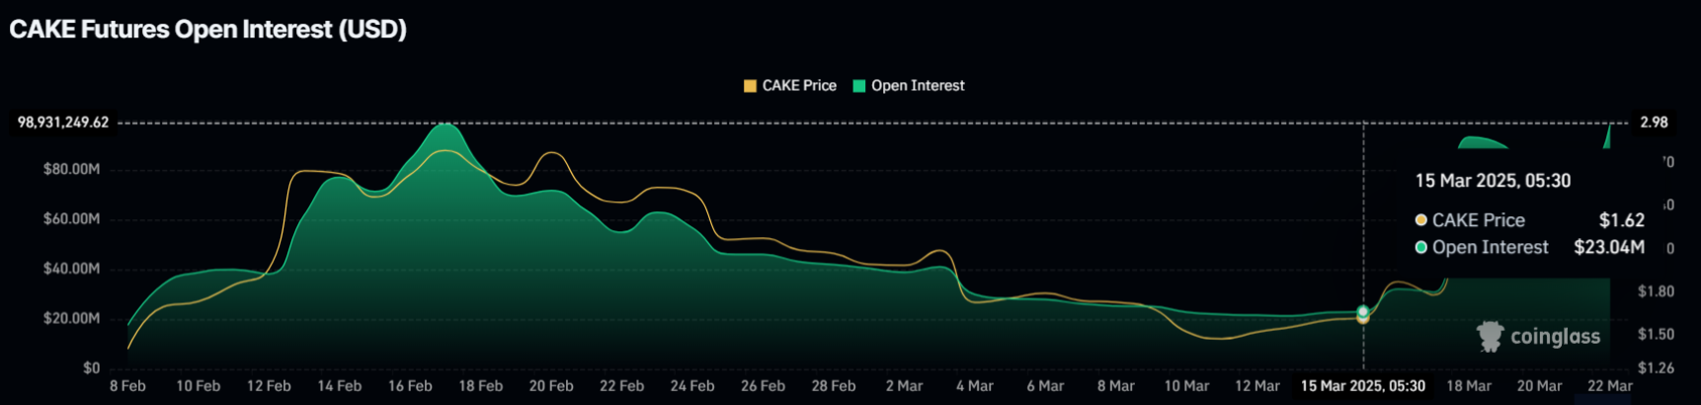Click the highlighted 15 Mar 2025, 05:30 axis label
This screenshot has width=1701, height=405.
click(1363, 386)
